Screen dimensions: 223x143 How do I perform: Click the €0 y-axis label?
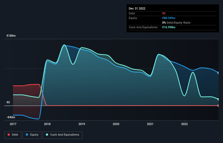(8, 102)
